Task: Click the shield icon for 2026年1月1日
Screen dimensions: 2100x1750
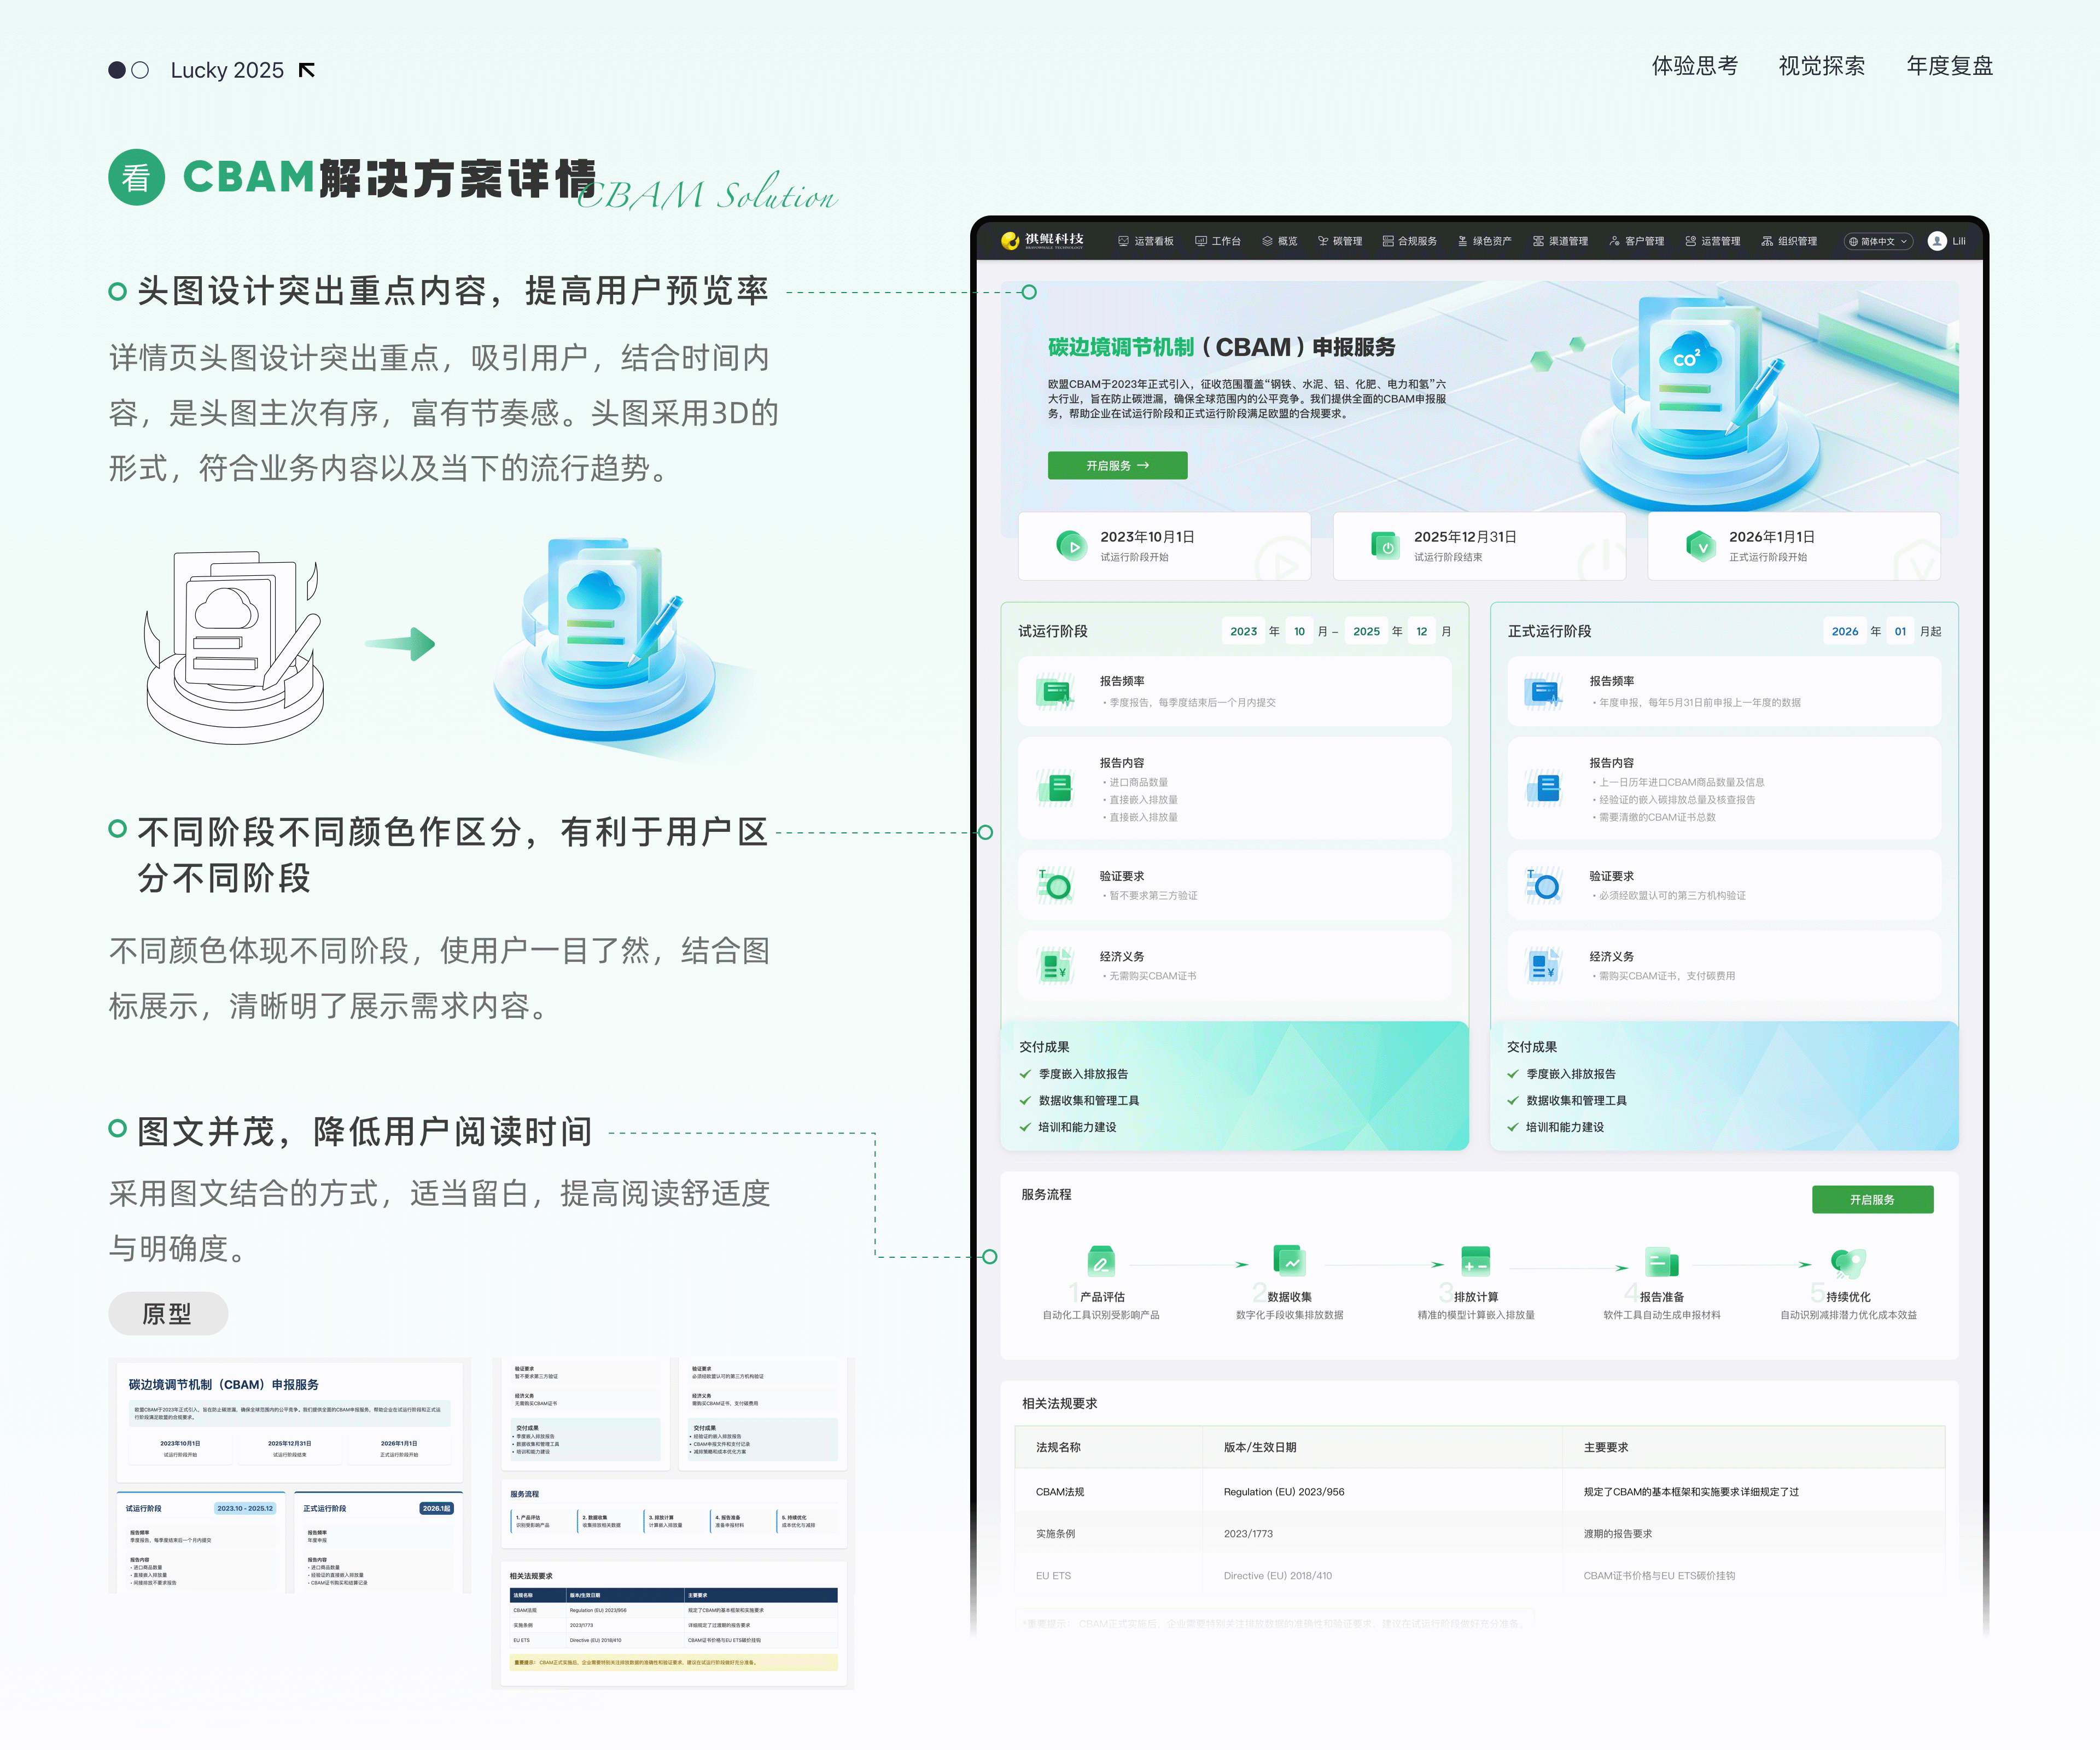Action: point(1701,546)
